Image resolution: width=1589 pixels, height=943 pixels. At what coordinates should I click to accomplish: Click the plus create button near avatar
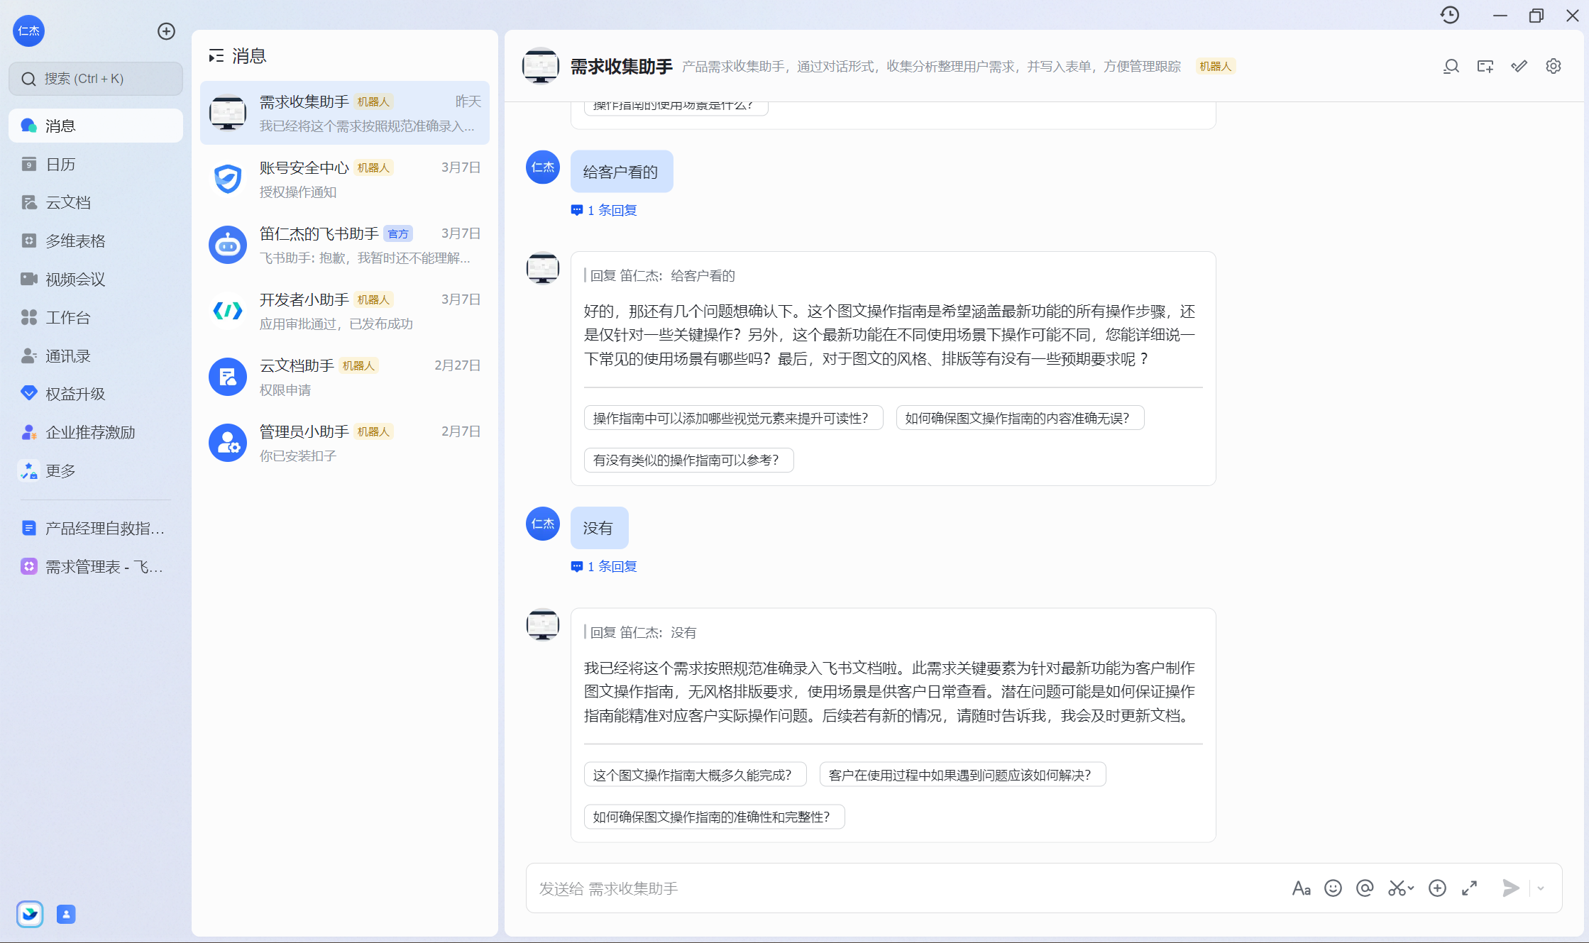(166, 31)
